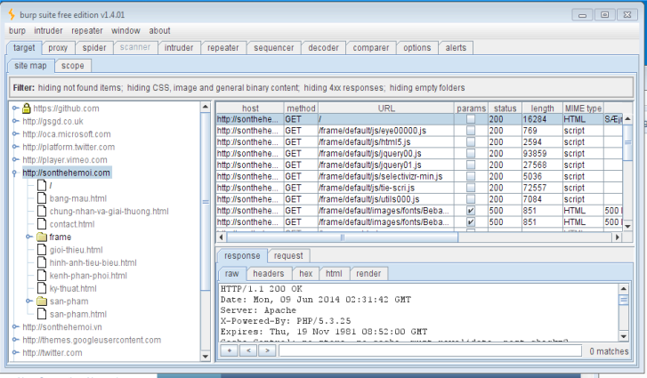Open the burp menu

click(x=17, y=30)
